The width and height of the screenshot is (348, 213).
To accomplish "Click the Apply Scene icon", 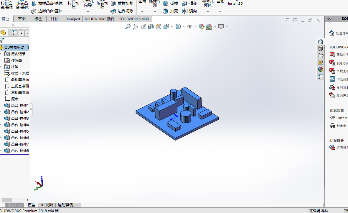I will [x=209, y=27].
